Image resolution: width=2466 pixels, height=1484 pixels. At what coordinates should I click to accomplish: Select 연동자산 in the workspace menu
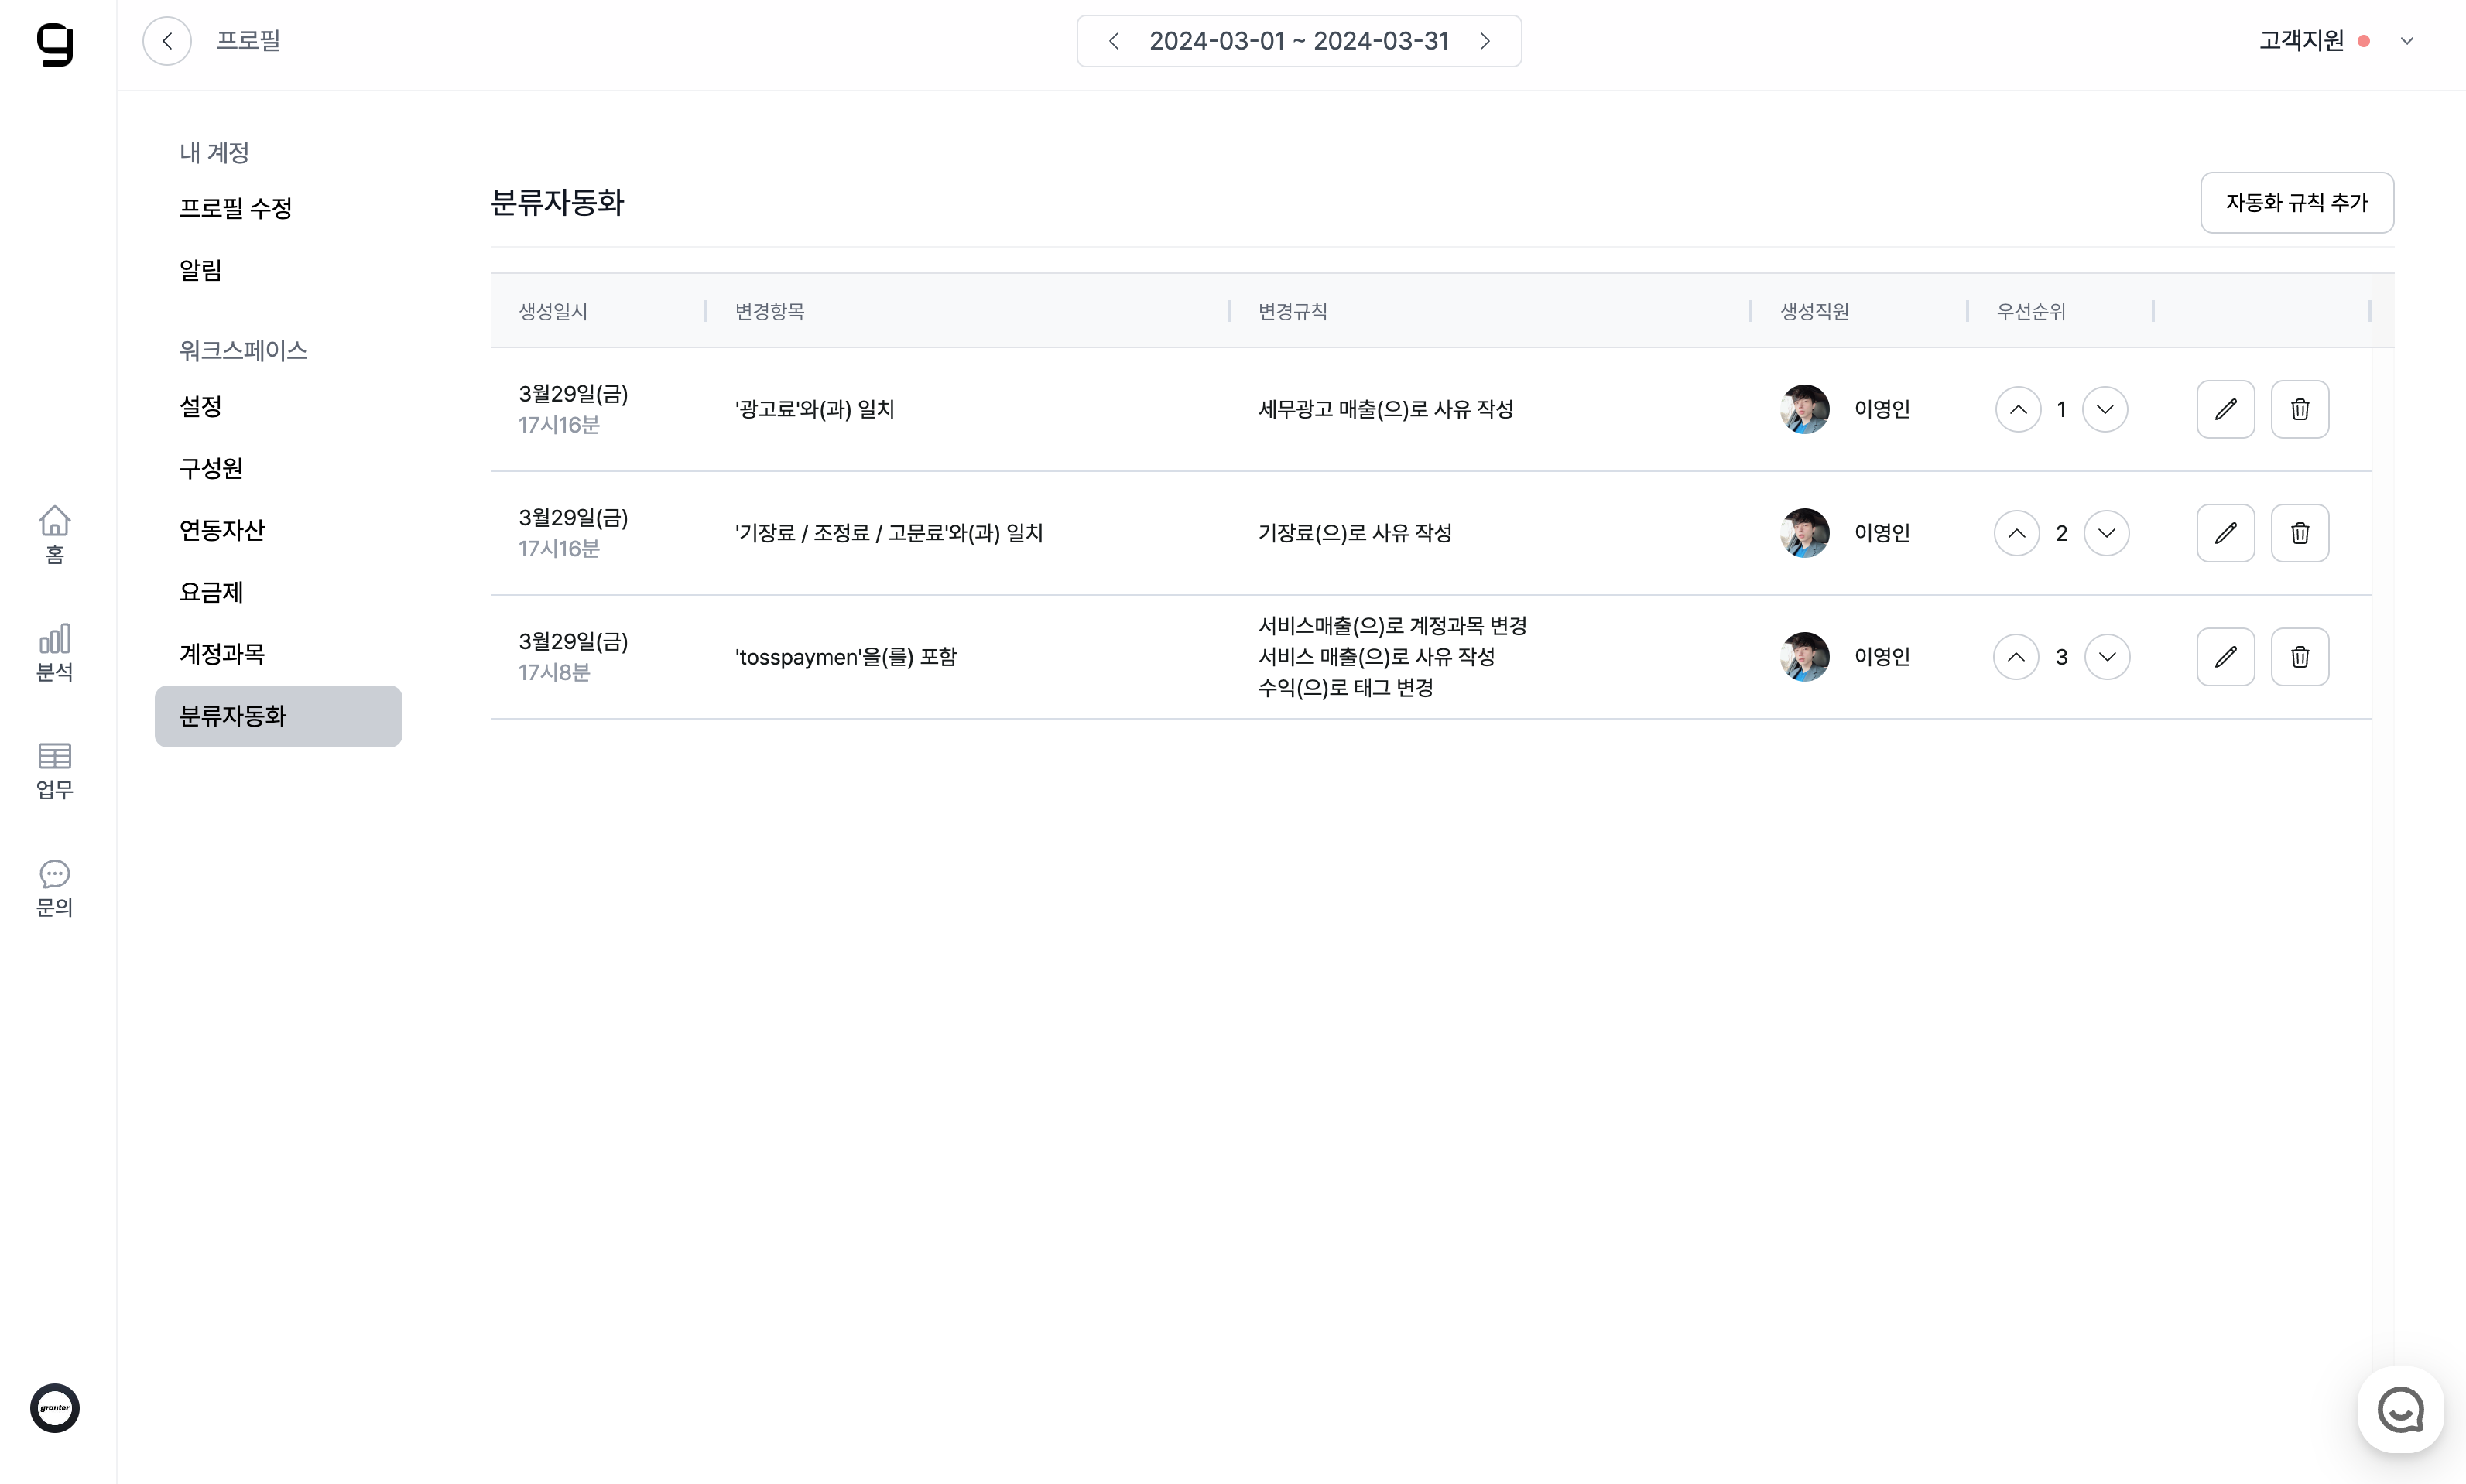(x=222, y=530)
